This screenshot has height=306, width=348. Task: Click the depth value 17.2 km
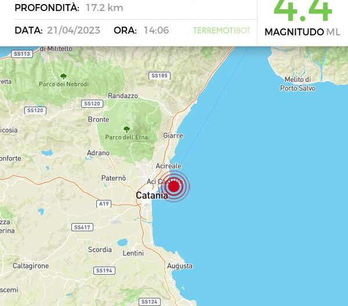pos(104,8)
